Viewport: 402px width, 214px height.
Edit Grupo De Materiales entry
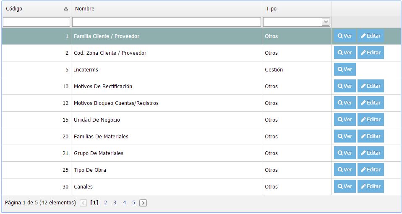371,153
